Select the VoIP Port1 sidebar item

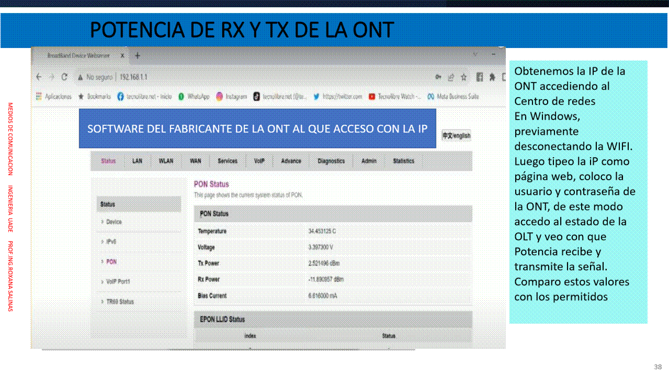[118, 282]
